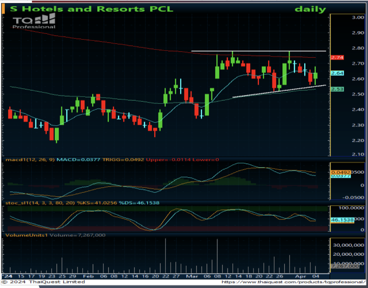Open the thaiquest.com tqprofessional URL

point(293,282)
